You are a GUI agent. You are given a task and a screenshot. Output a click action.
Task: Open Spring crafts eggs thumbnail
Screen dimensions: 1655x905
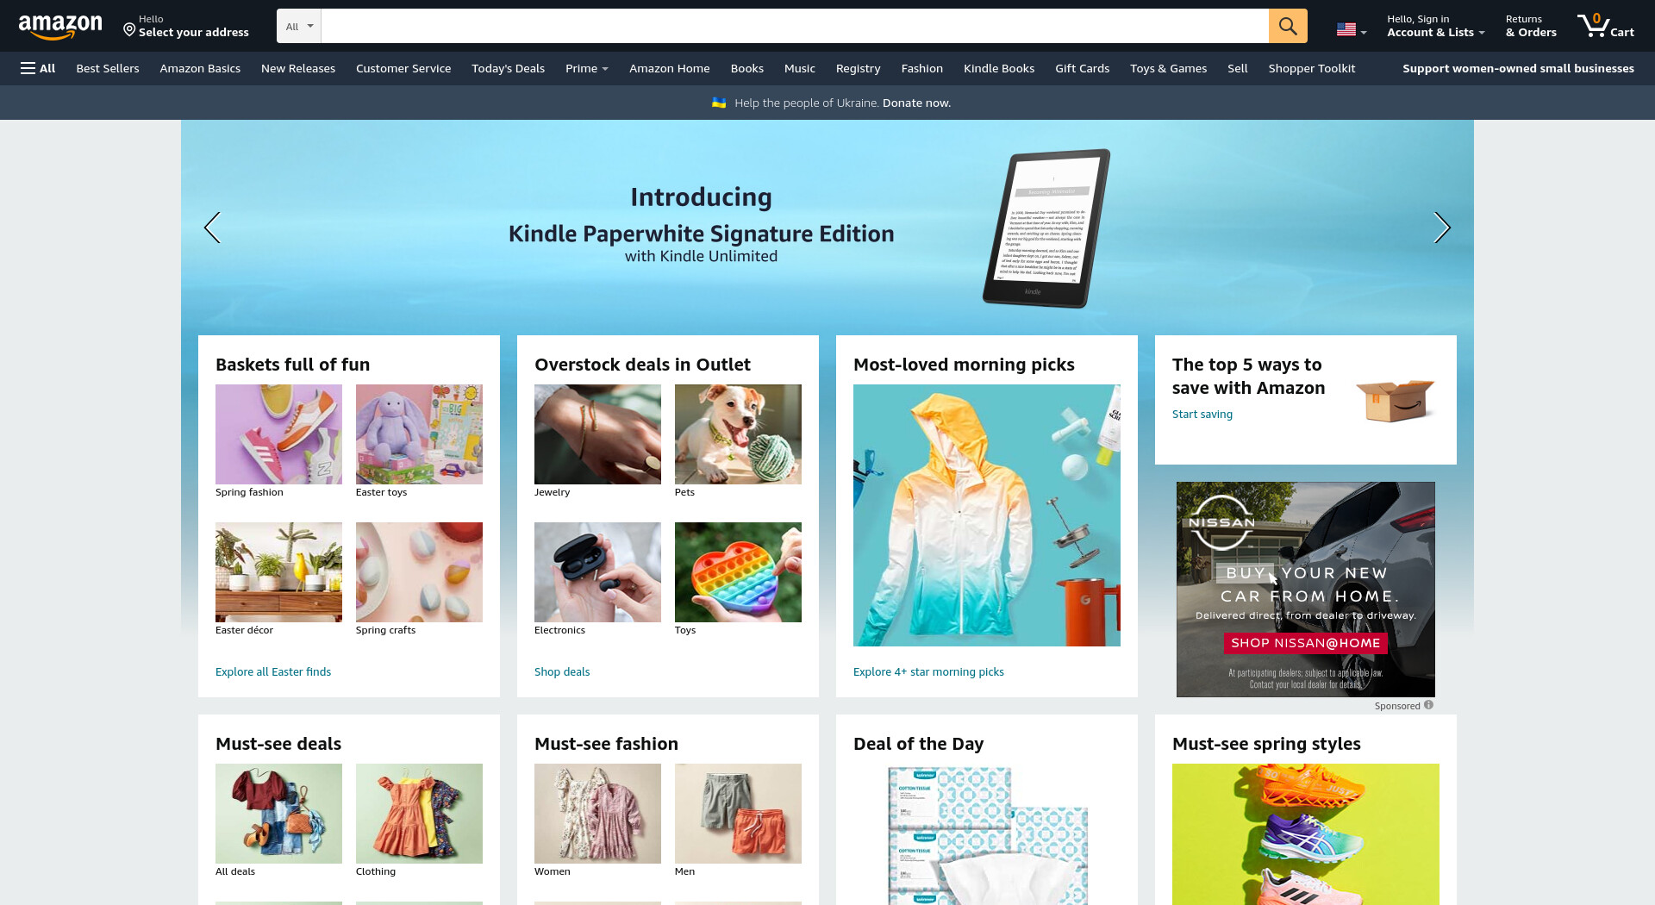419,572
